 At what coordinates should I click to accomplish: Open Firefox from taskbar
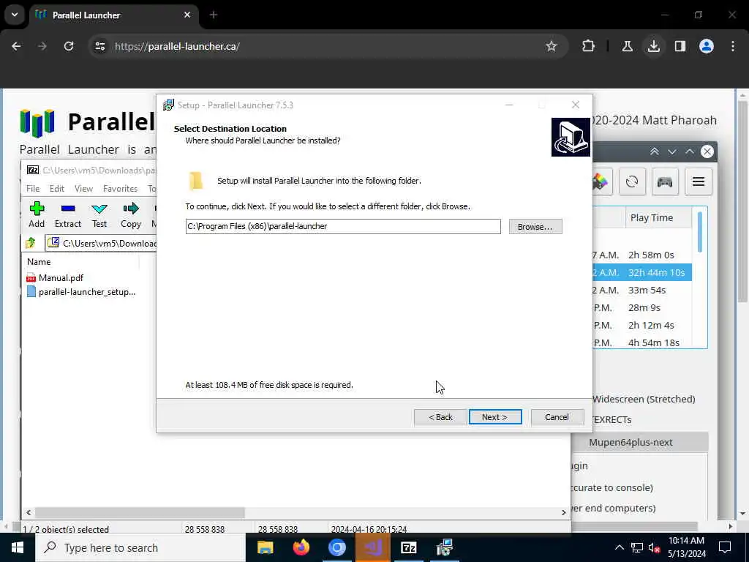click(x=301, y=547)
